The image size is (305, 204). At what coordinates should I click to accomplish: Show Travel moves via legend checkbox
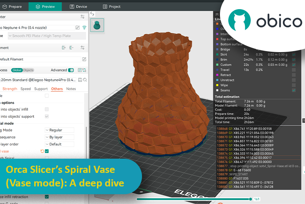tap(294, 70)
